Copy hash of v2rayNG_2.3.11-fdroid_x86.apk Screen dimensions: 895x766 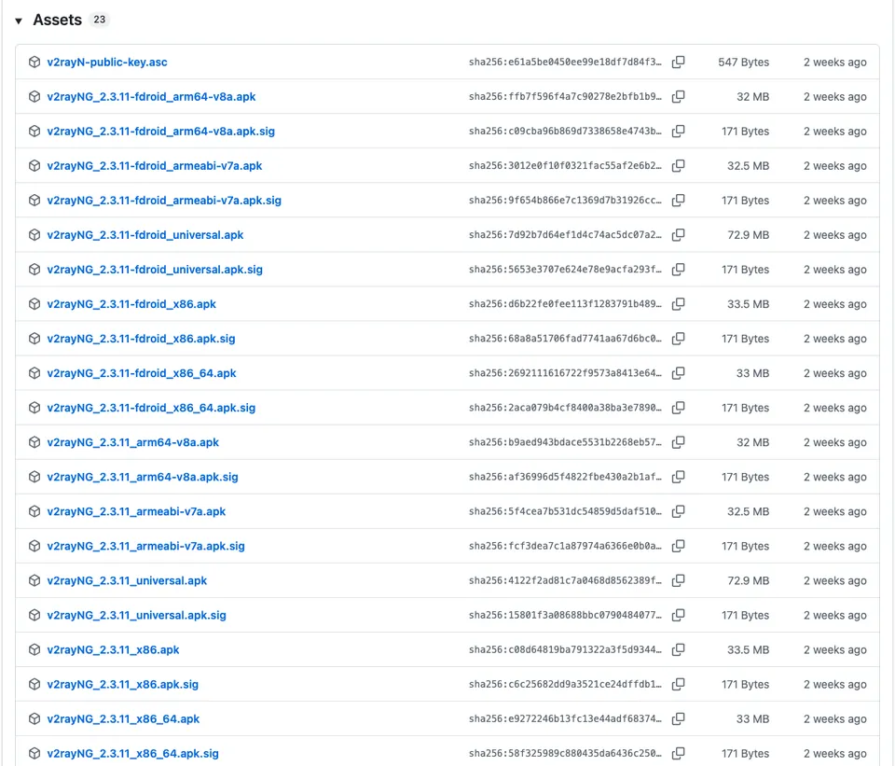678,304
